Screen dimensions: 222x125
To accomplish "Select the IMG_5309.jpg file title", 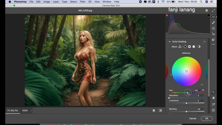I will click(85, 10).
